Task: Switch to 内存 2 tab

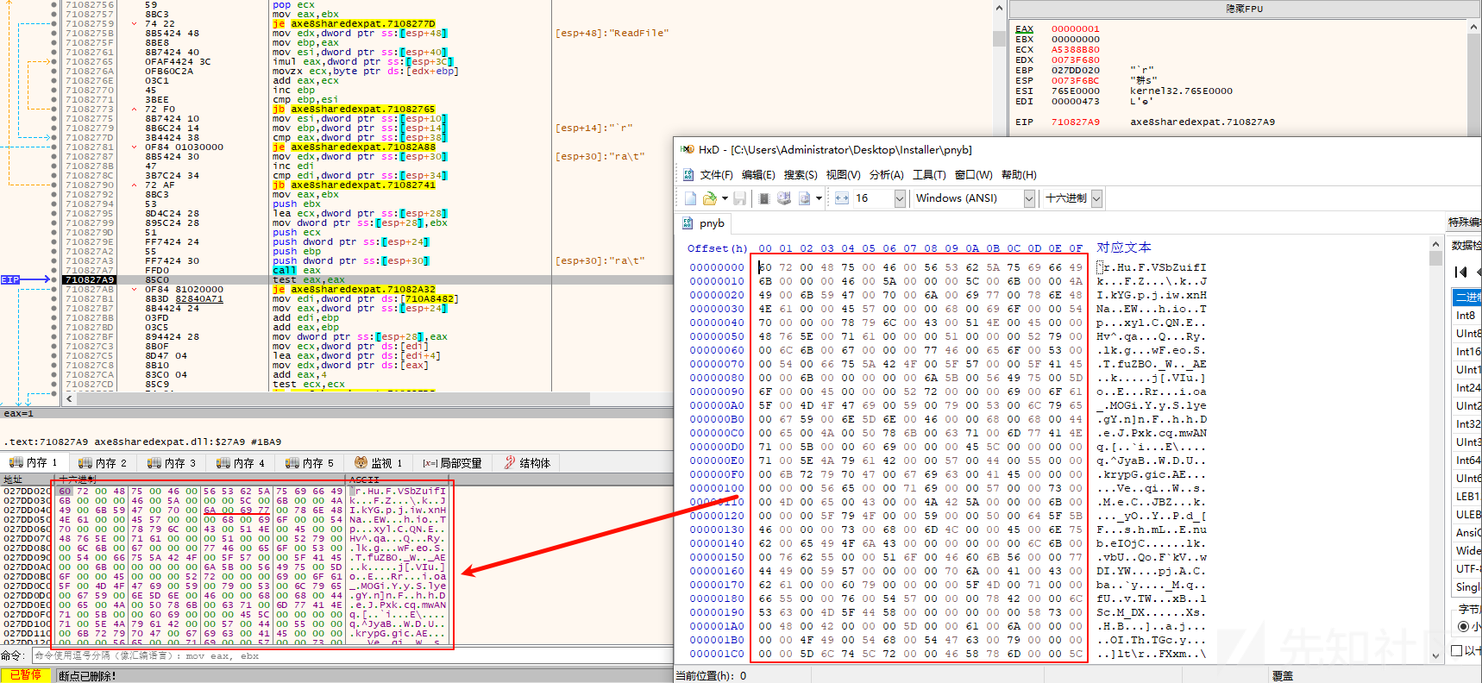Action: click(102, 463)
